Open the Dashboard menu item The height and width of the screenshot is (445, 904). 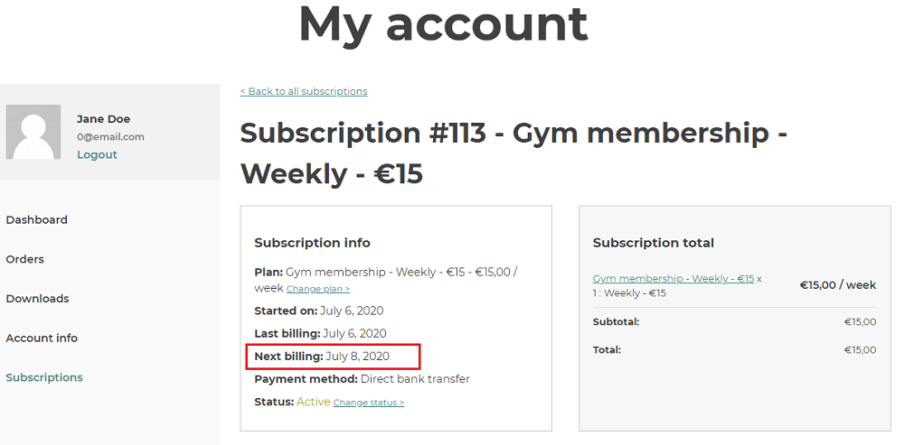pos(36,220)
